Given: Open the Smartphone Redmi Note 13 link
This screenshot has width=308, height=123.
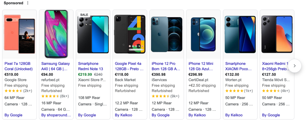Looking at the screenshot, I should click(x=90, y=66).
